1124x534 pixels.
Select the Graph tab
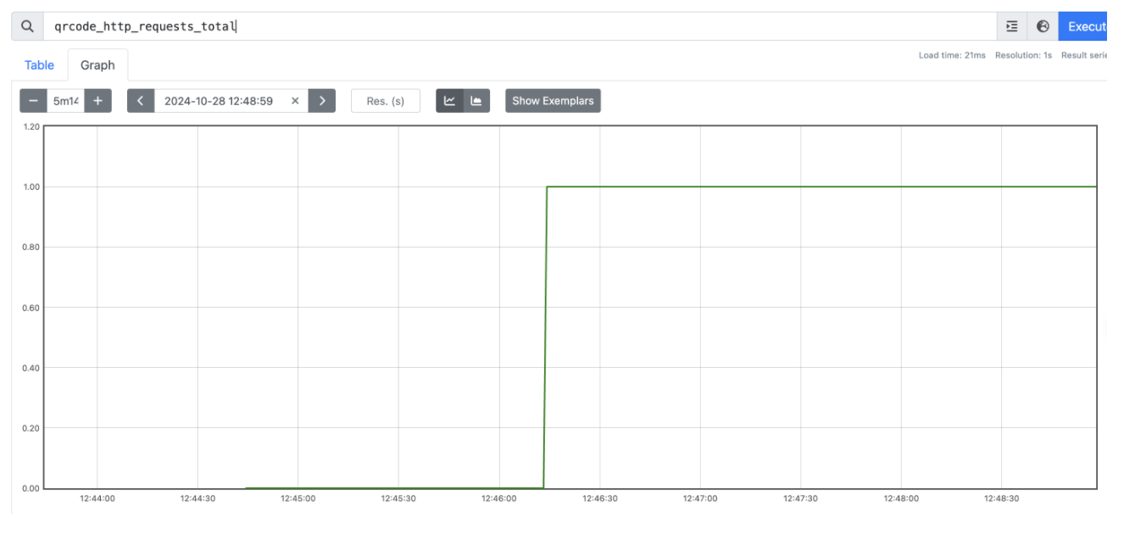point(97,65)
